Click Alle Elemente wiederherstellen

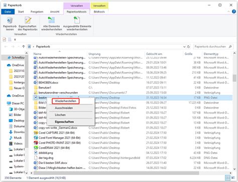[x=52, y=23]
